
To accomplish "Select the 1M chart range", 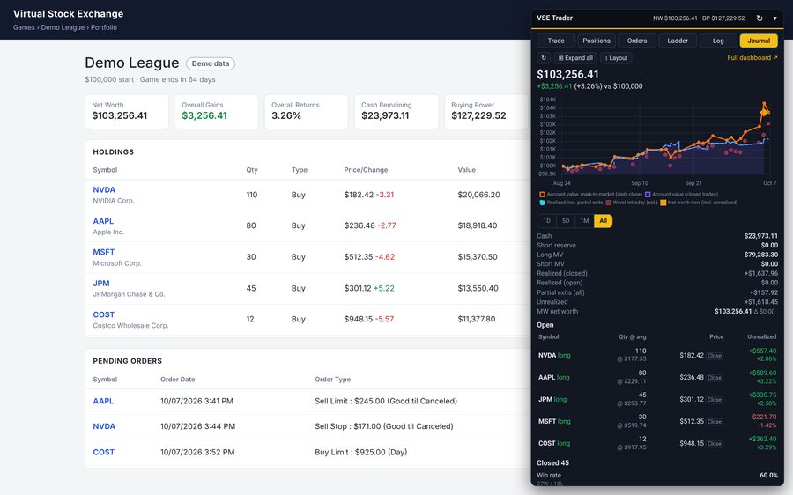I will [x=584, y=220].
